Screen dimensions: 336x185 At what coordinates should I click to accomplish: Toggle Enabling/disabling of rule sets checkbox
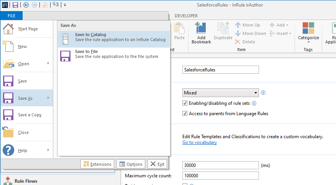(x=185, y=103)
